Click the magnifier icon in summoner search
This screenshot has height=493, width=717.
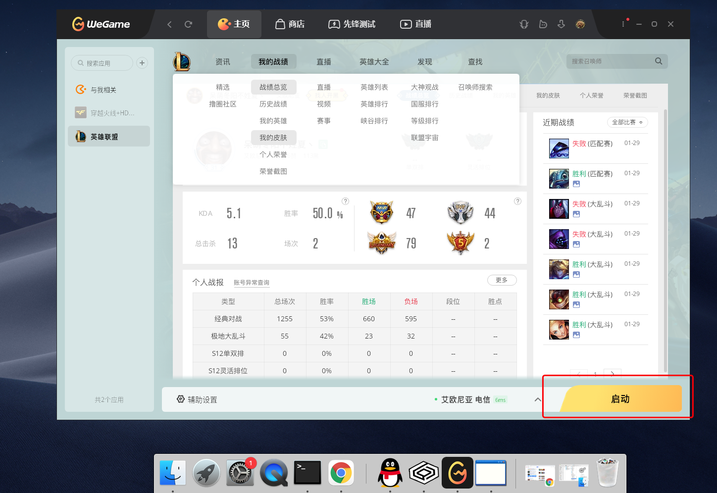pyautogui.click(x=659, y=61)
